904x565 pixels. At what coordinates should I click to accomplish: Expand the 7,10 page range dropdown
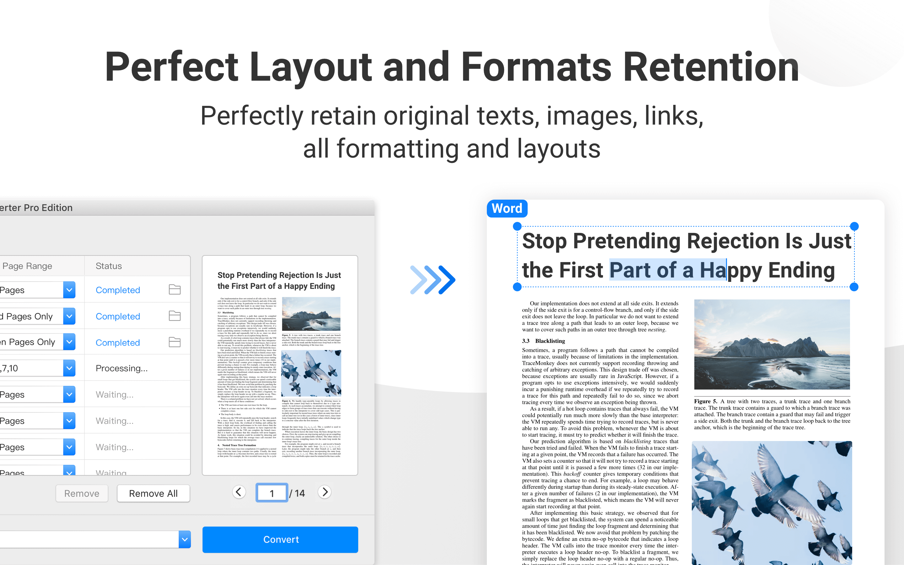coord(69,368)
